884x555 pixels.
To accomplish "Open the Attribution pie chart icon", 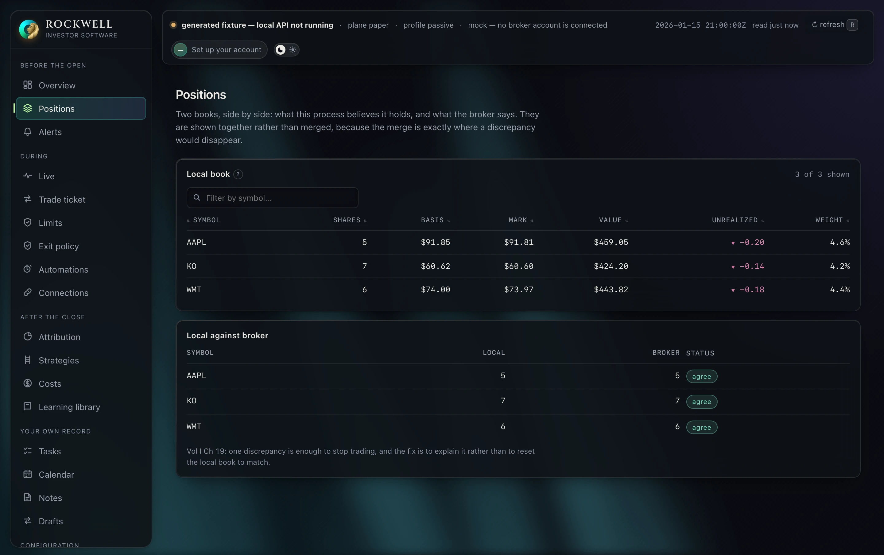I will (28, 337).
